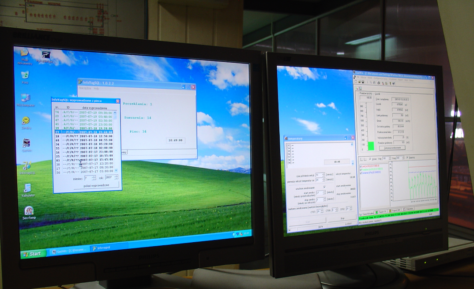Switch to GasWin taskbar button

click(69, 251)
